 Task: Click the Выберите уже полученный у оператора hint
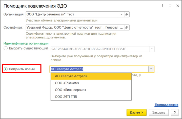click(96, 58)
